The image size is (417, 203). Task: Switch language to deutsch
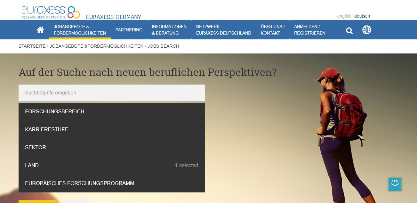click(362, 16)
